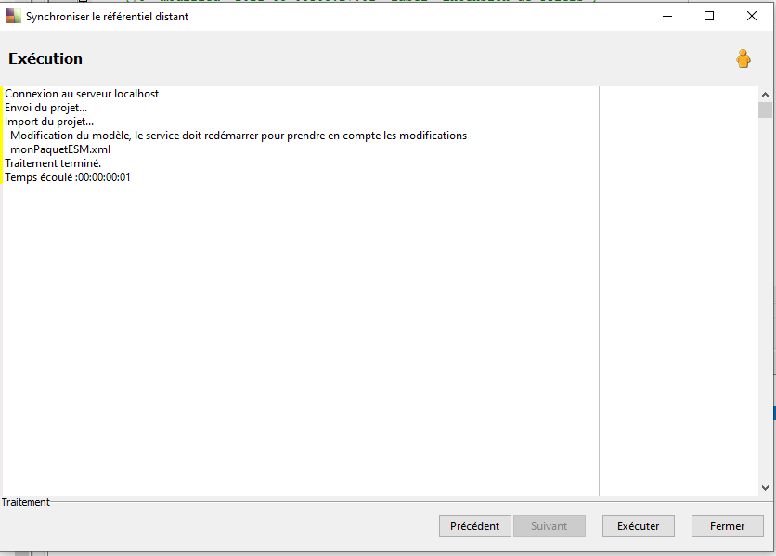Go back with the Précédent button
776x556 pixels.
click(x=474, y=525)
